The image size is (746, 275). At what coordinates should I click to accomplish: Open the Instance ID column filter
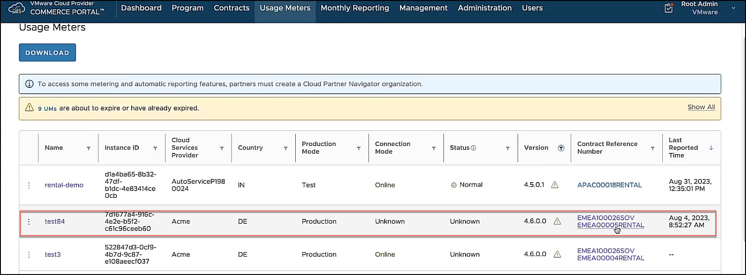pos(155,148)
